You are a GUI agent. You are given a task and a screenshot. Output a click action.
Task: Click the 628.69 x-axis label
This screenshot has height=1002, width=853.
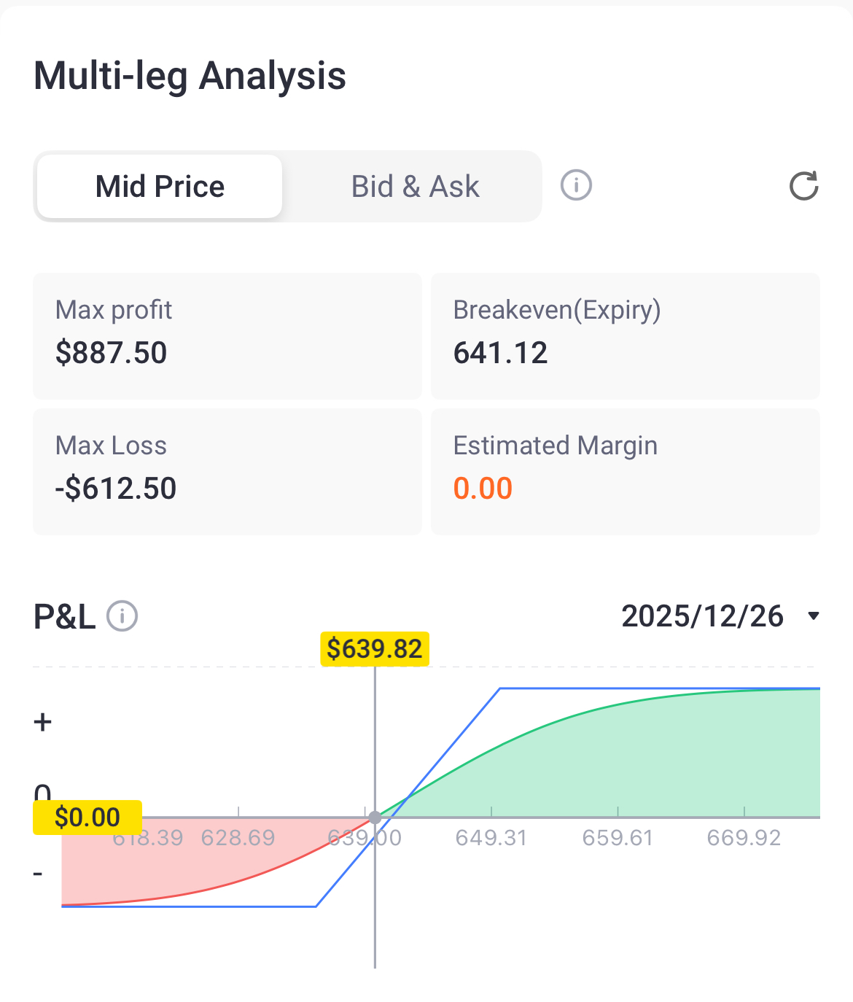tap(238, 838)
